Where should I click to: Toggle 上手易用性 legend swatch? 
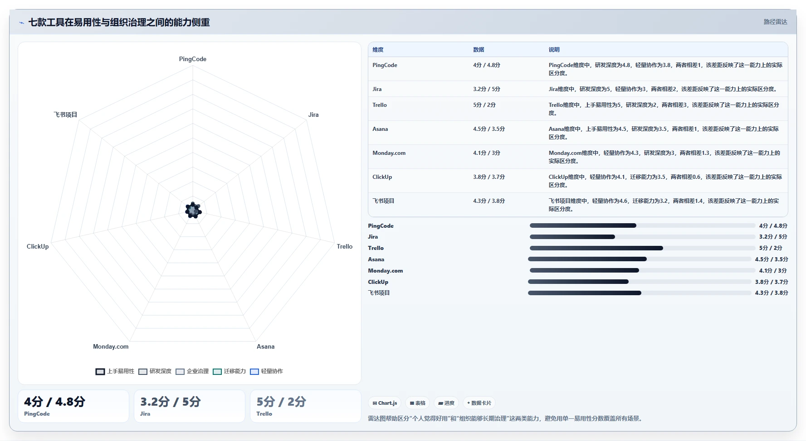click(x=100, y=372)
